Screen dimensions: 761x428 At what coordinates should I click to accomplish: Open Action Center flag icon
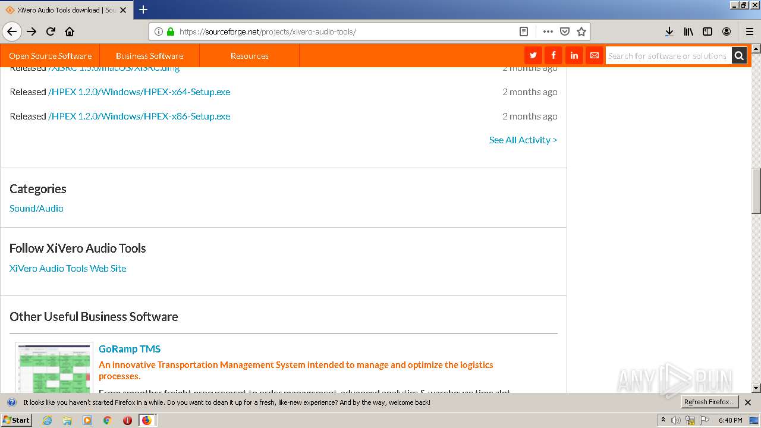pyautogui.click(x=704, y=420)
